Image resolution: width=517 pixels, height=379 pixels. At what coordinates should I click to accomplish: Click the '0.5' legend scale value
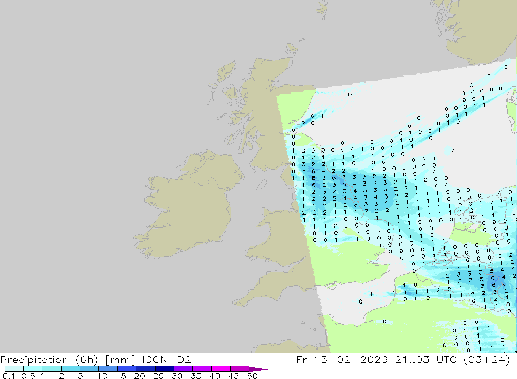(x=28, y=376)
